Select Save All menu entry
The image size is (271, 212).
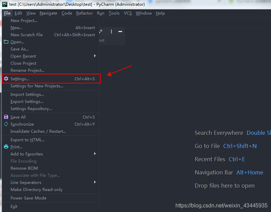(x=50, y=117)
